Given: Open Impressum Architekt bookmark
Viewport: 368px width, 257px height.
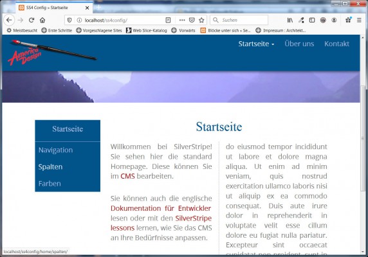Looking at the screenshot, I should [281, 30].
